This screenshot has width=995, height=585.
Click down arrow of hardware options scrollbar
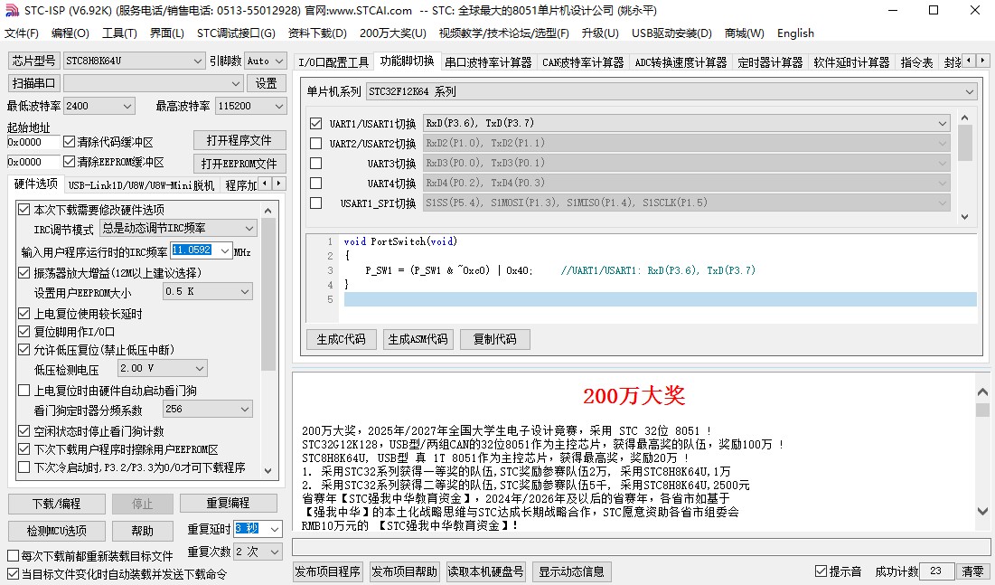[x=268, y=470]
